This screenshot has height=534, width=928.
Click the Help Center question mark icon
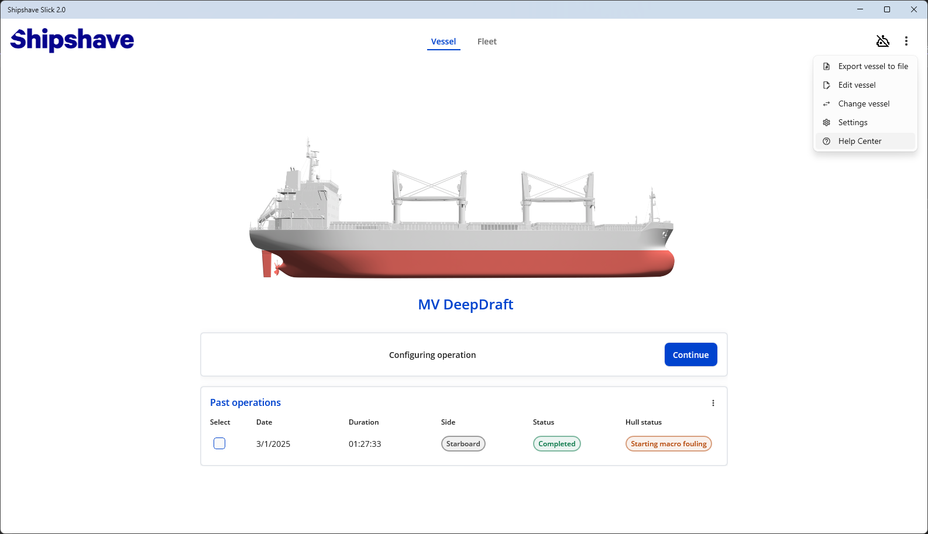(826, 142)
